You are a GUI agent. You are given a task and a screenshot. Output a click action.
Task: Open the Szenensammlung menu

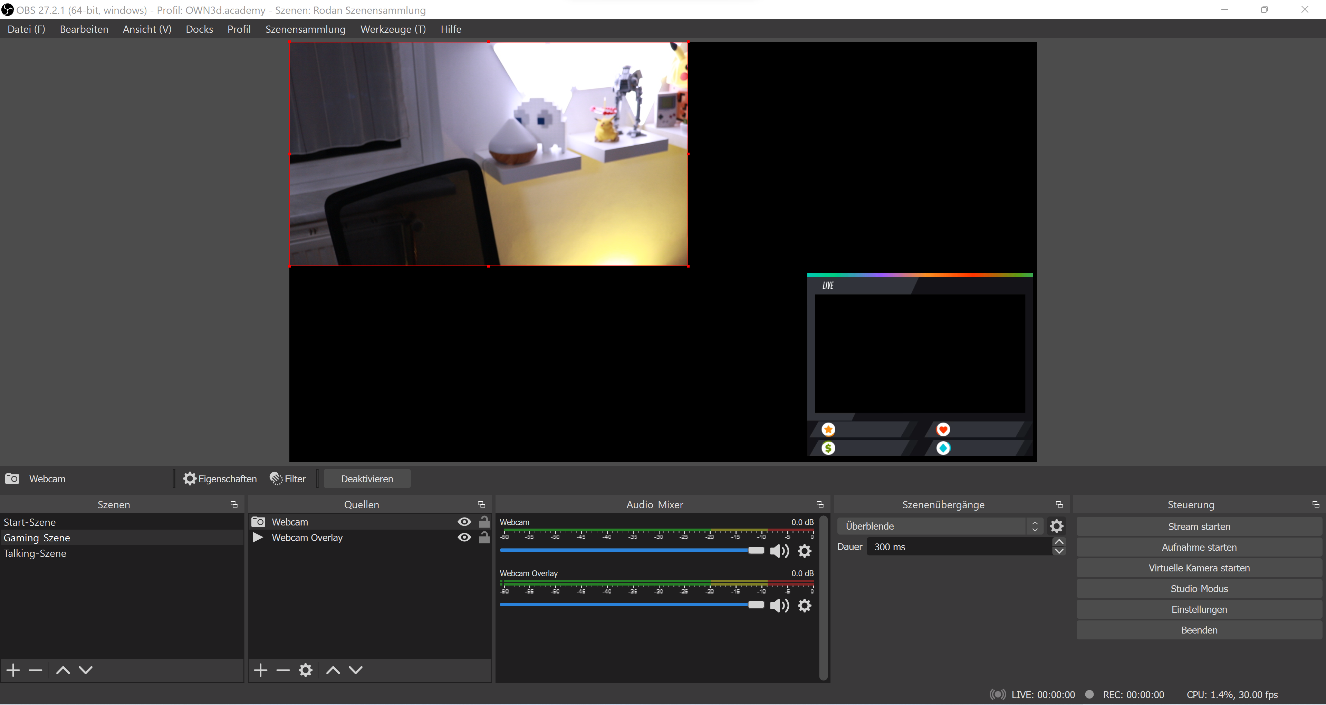click(305, 29)
